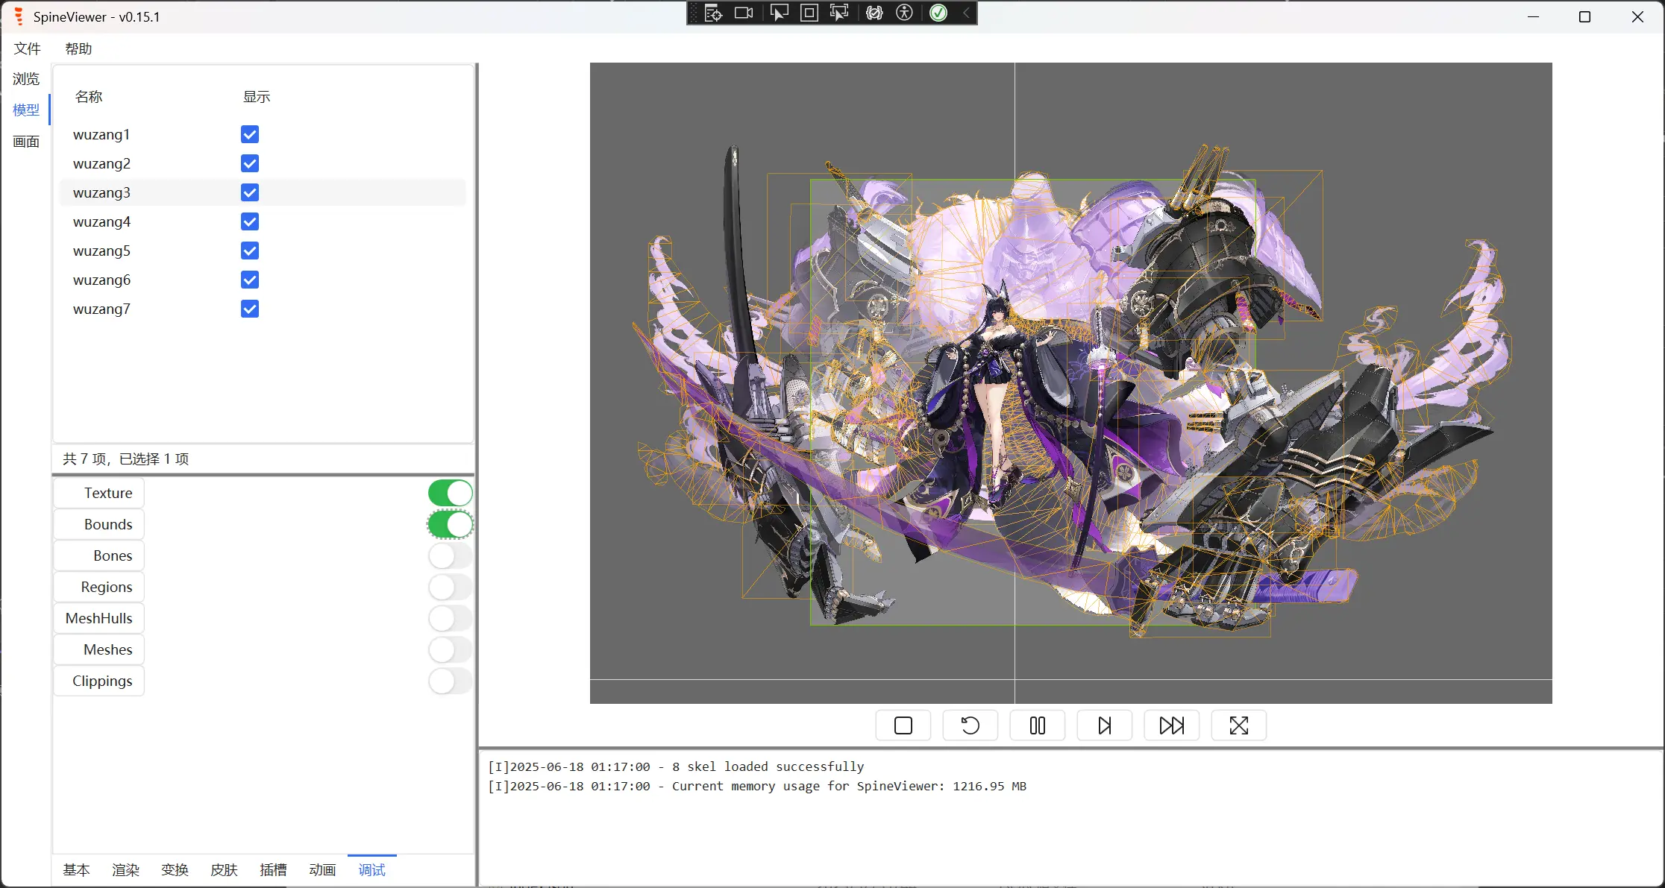Uncheck the wuzang5 display checkbox
The height and width of the screenshot is (888, 1665).
[x=250, y=251]
